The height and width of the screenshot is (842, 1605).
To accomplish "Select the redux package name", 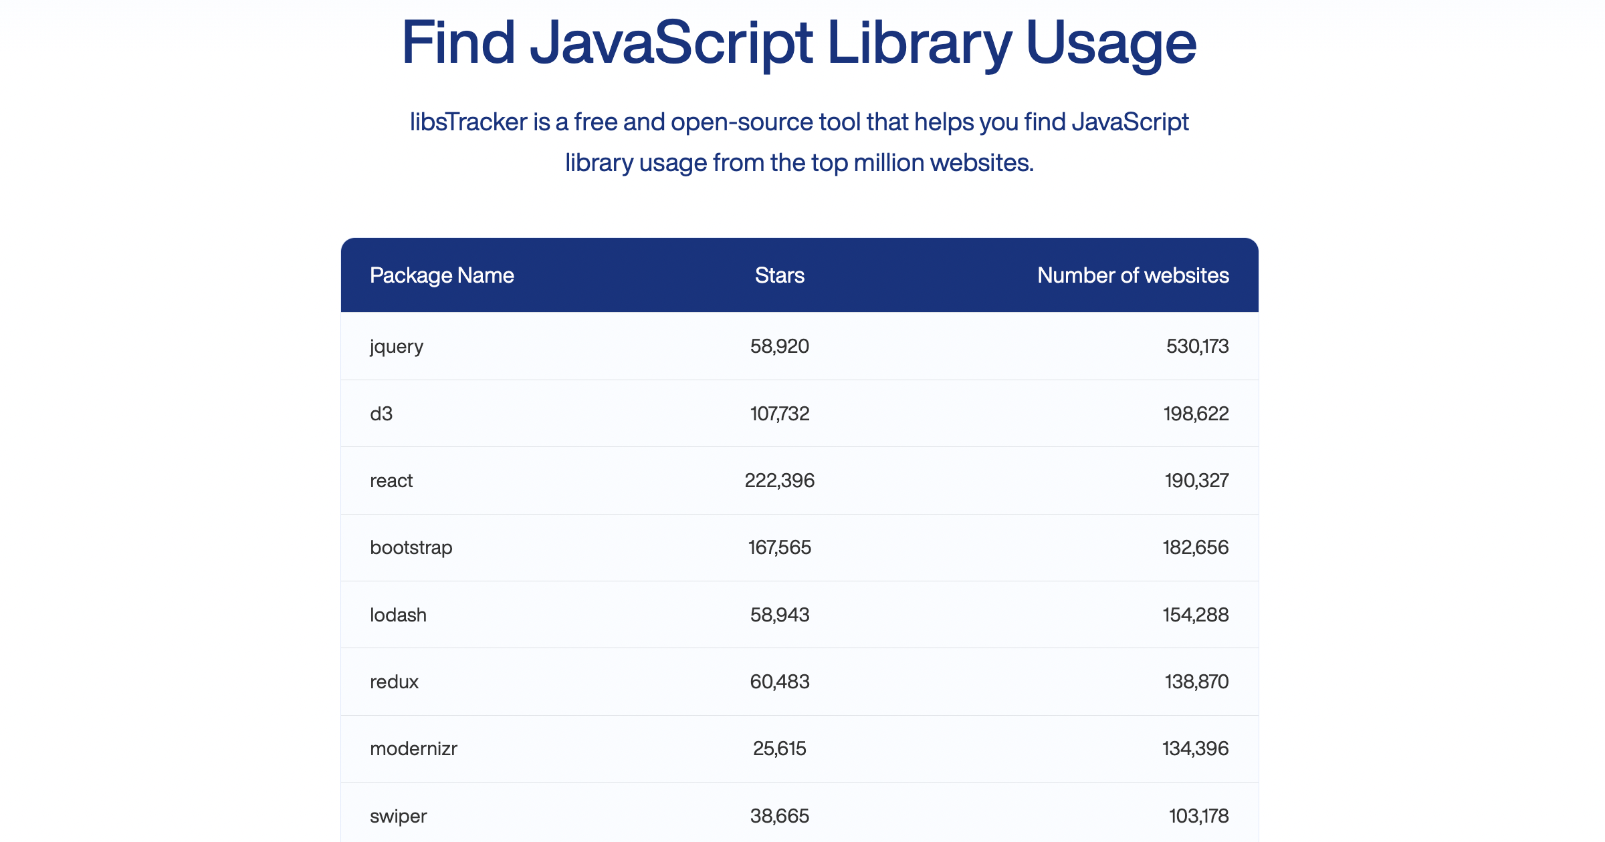I will tap(394, 682).
